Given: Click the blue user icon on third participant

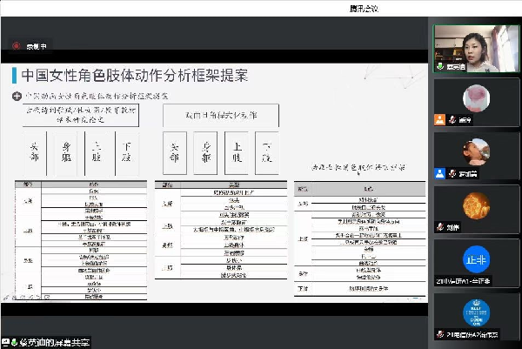Looking at the screenshot, I should point(441,174).
